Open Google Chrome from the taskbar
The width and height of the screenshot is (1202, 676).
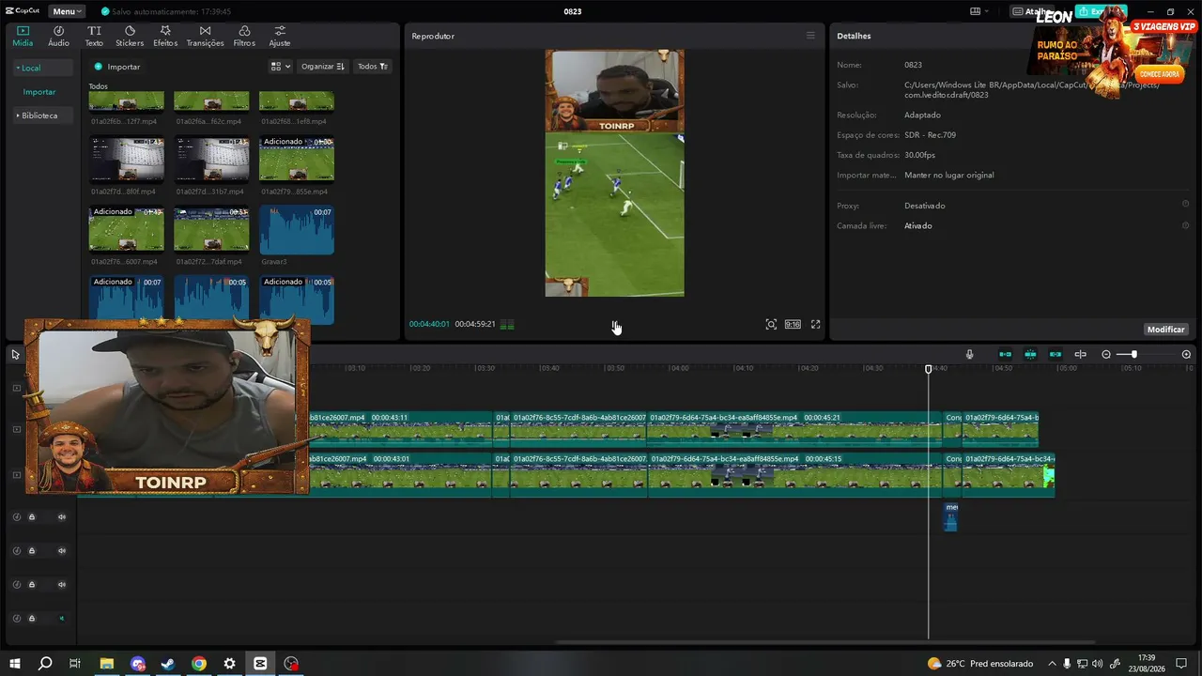(199, 664)
